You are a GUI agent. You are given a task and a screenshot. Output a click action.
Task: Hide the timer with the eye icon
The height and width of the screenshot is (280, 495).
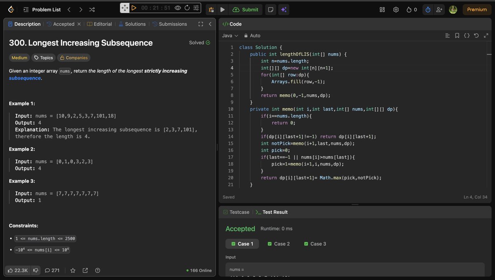tap(178, 8)
